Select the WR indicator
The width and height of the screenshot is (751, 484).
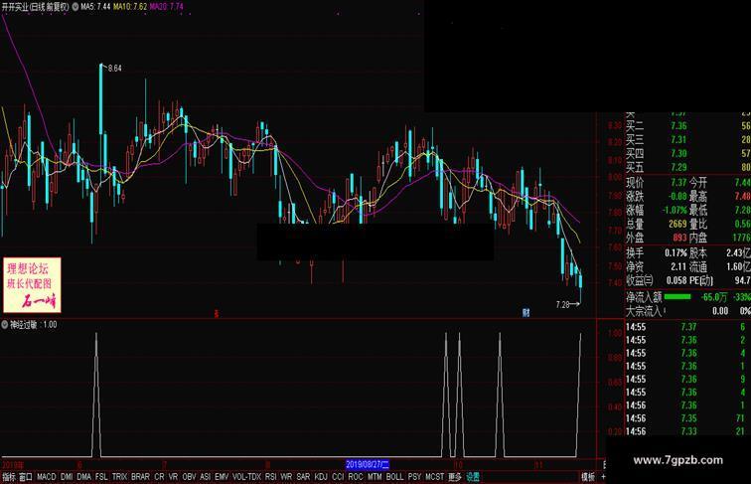(x=286, y=477)
